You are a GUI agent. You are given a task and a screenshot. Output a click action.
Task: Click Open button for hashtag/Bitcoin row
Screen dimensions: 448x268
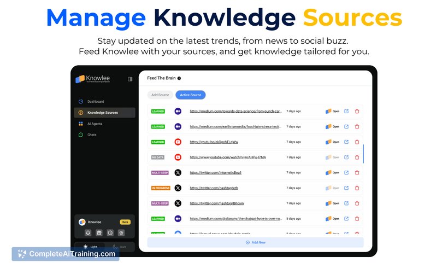[x=332, y=203]
